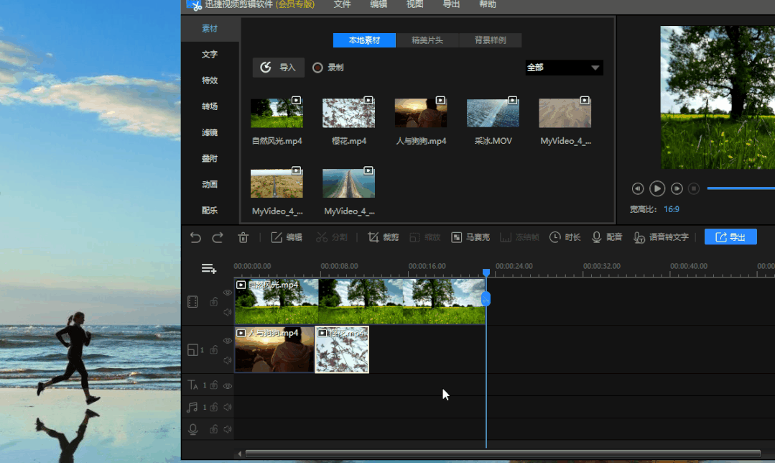Click the add track icon above track headers

[209, 269]
